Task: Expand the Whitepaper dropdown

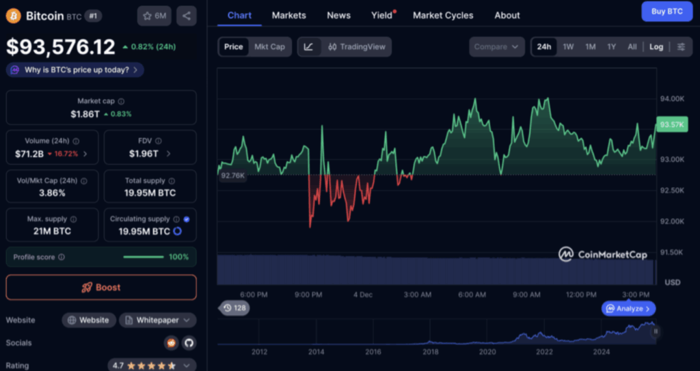Action: coord(158,320)
